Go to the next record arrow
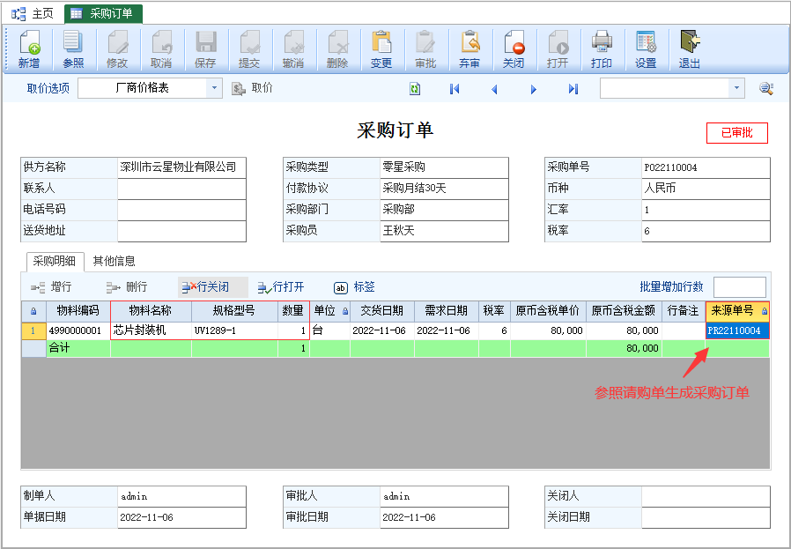The width and height of the screenshot is (791, 549). pyautogui.click(x=534, y=89)
